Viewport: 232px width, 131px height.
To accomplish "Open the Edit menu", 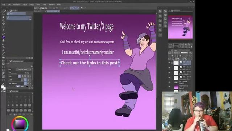I will 9,5.
